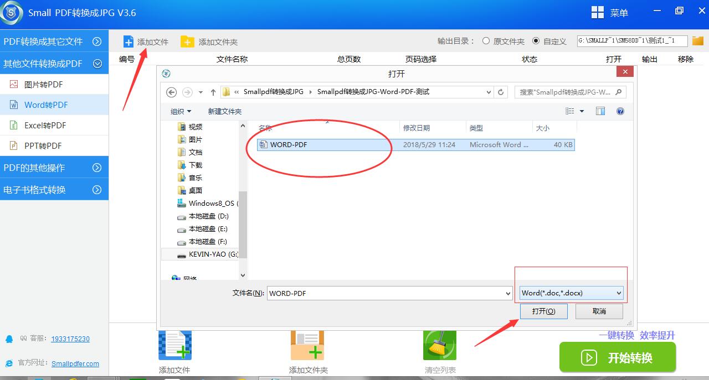Open the 组织 dropdown menu
Image resolution: width=709 pixels, height=380 pixels.
pos(181,111)
